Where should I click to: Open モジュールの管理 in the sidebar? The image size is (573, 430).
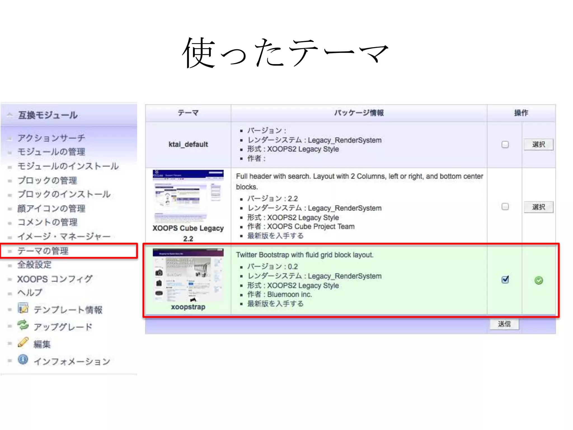(x=51, y=152)
